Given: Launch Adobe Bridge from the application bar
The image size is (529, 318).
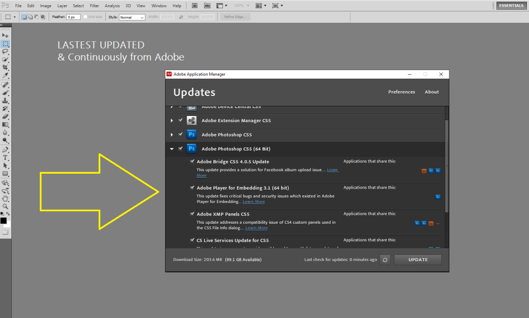Looking at the screenshot, I should click(195, 5).
